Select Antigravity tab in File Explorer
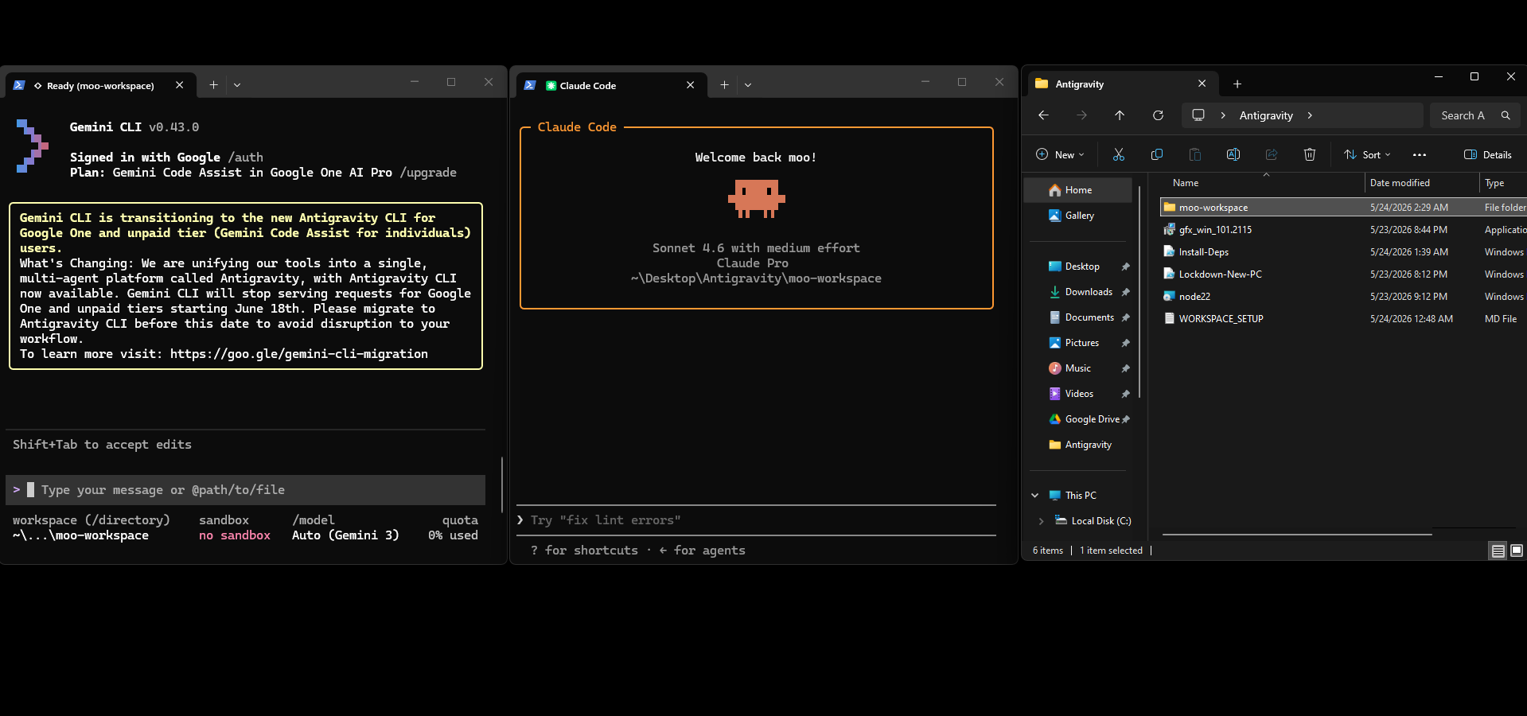Image resolution: width=1527 pixels, height=716 pixels. click(x=1122, y=84)
